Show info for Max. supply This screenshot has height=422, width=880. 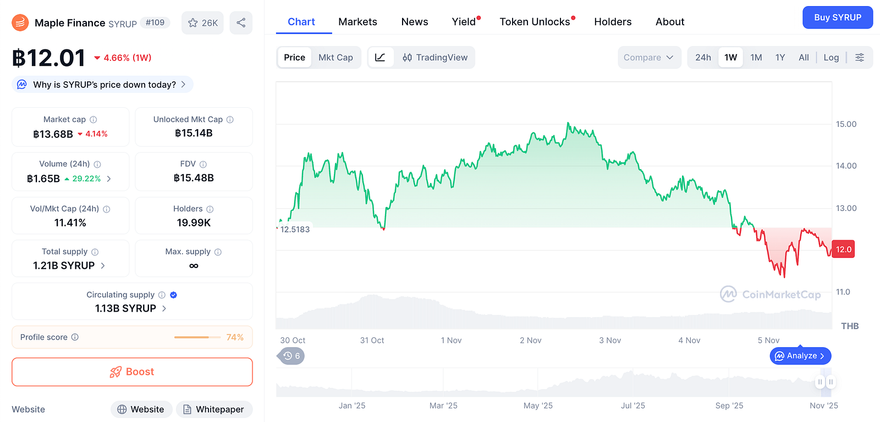(218, 252)
